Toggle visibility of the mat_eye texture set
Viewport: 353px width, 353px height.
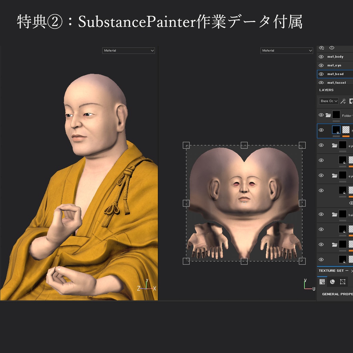coord(321,65)
